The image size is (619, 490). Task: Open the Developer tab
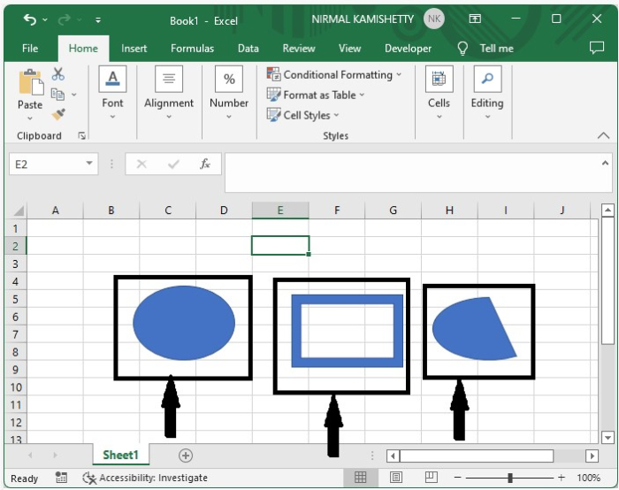408,48
